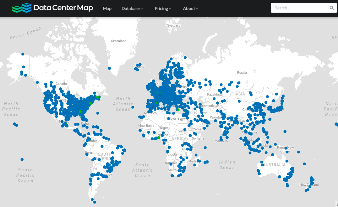Select the blue marker on Greenland's coast
This screenshot has width=338, height=207.
tap(110, 68)
